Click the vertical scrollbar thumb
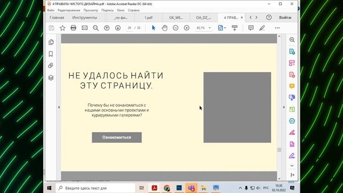Image resolution: width=343 pixels, height=193 pixels. [279, 150]
